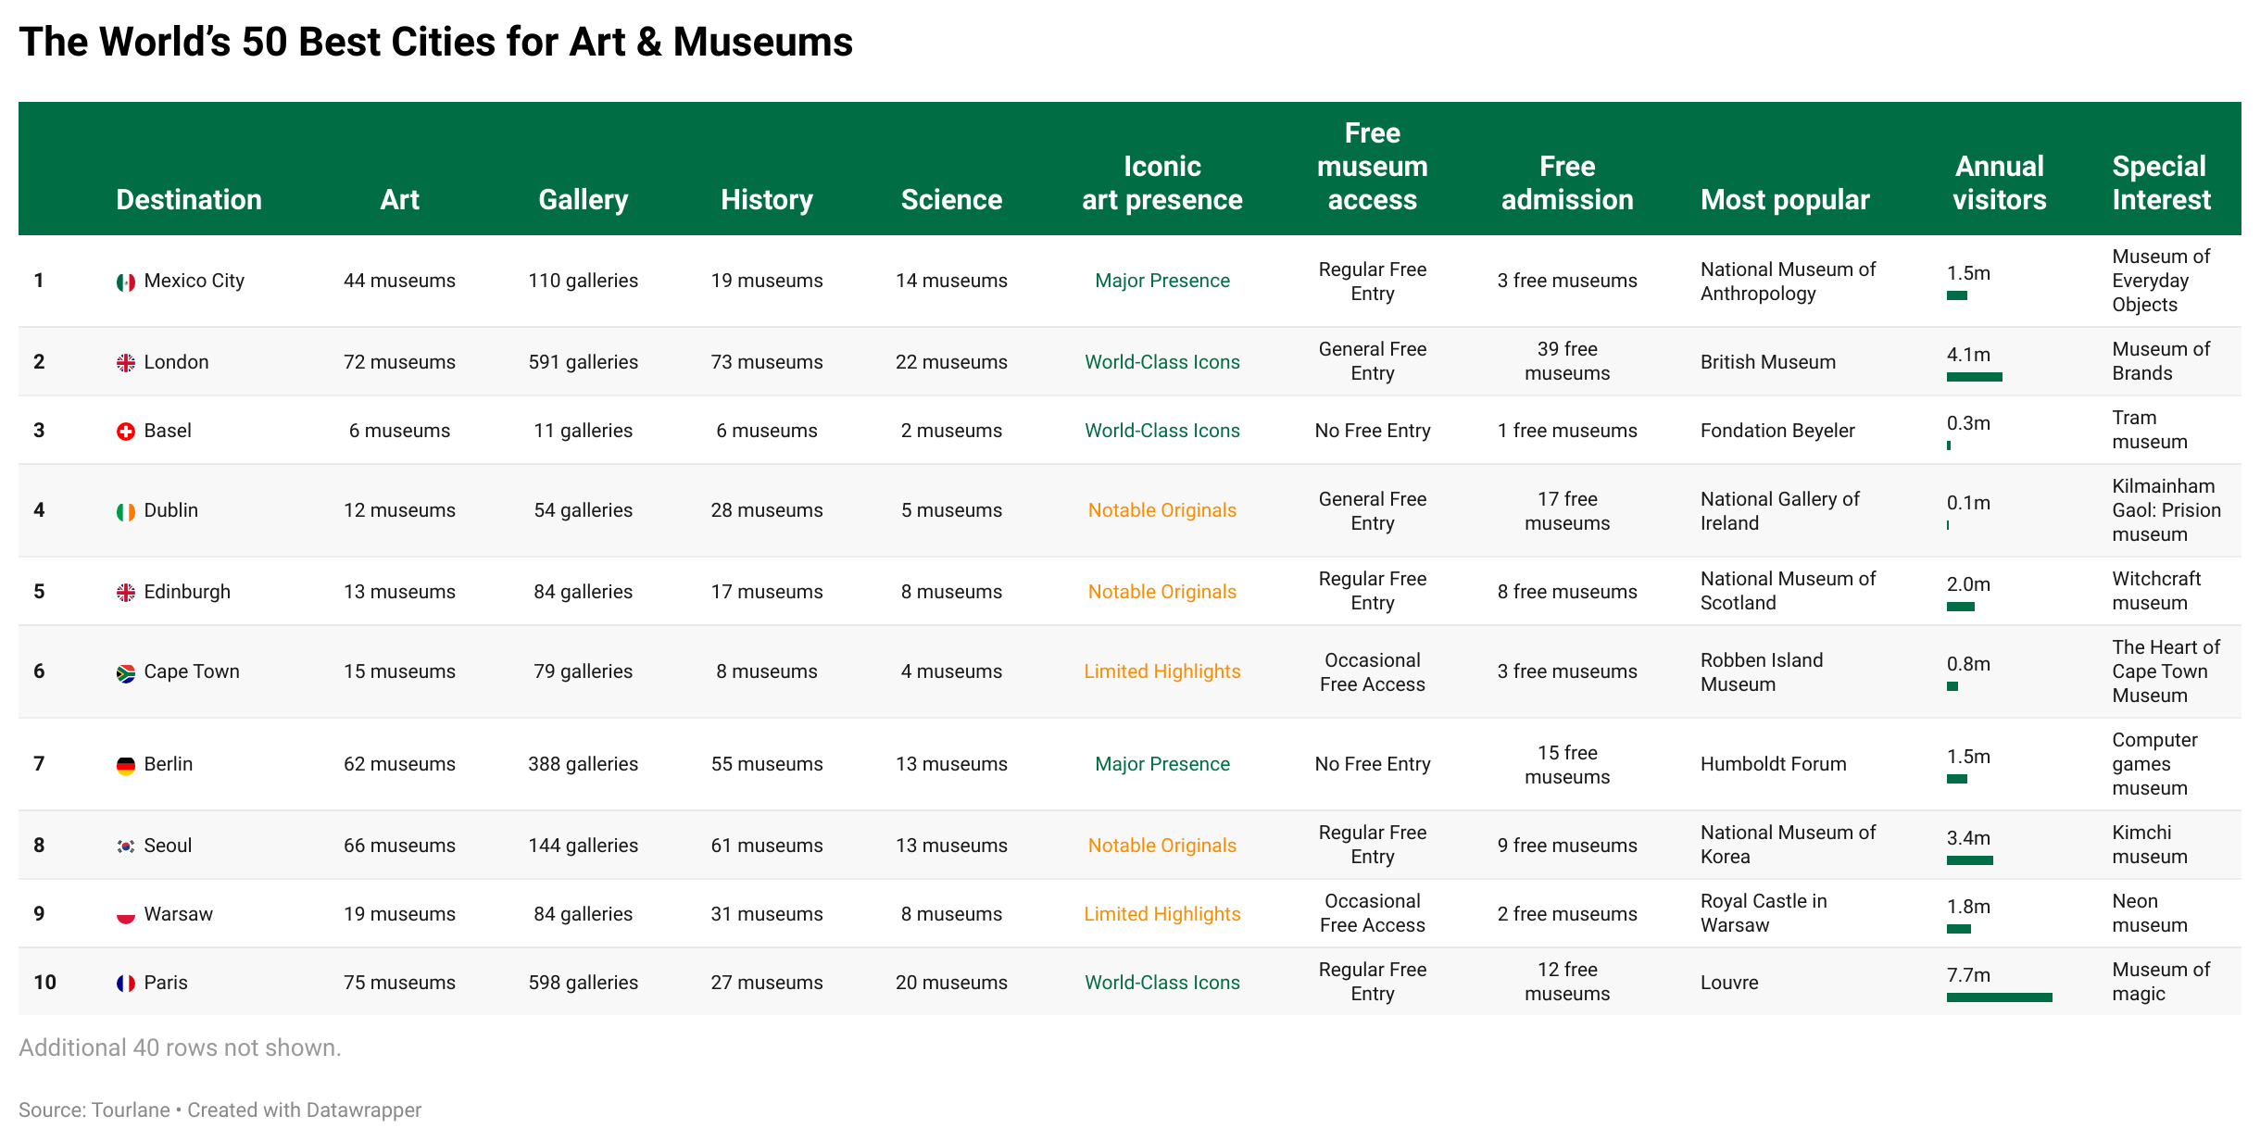Click the 'Source: Tourlane' text
The height and width of the screenshot is (1141, 2260).
coord(94,1110)
